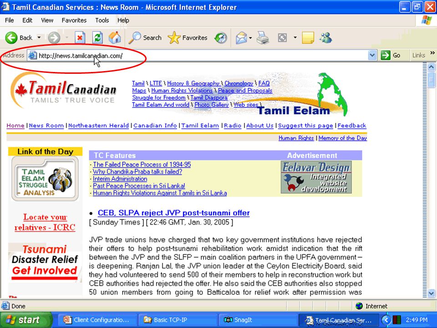Open the Memory of the Day link

point(342,138)
